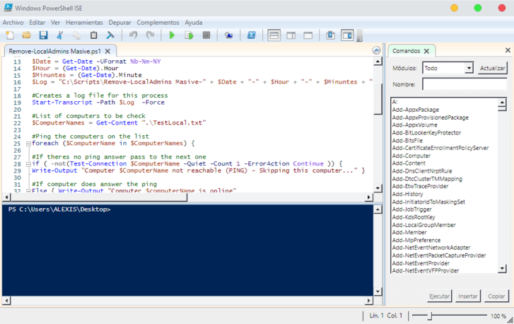Screen dimensions: 514x324
Task: Collapse the Else block at line 32
Action: point(28,191)
